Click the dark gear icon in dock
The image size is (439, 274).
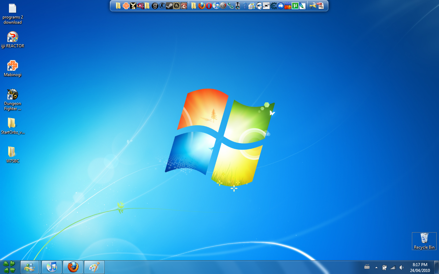pos(273,6)
